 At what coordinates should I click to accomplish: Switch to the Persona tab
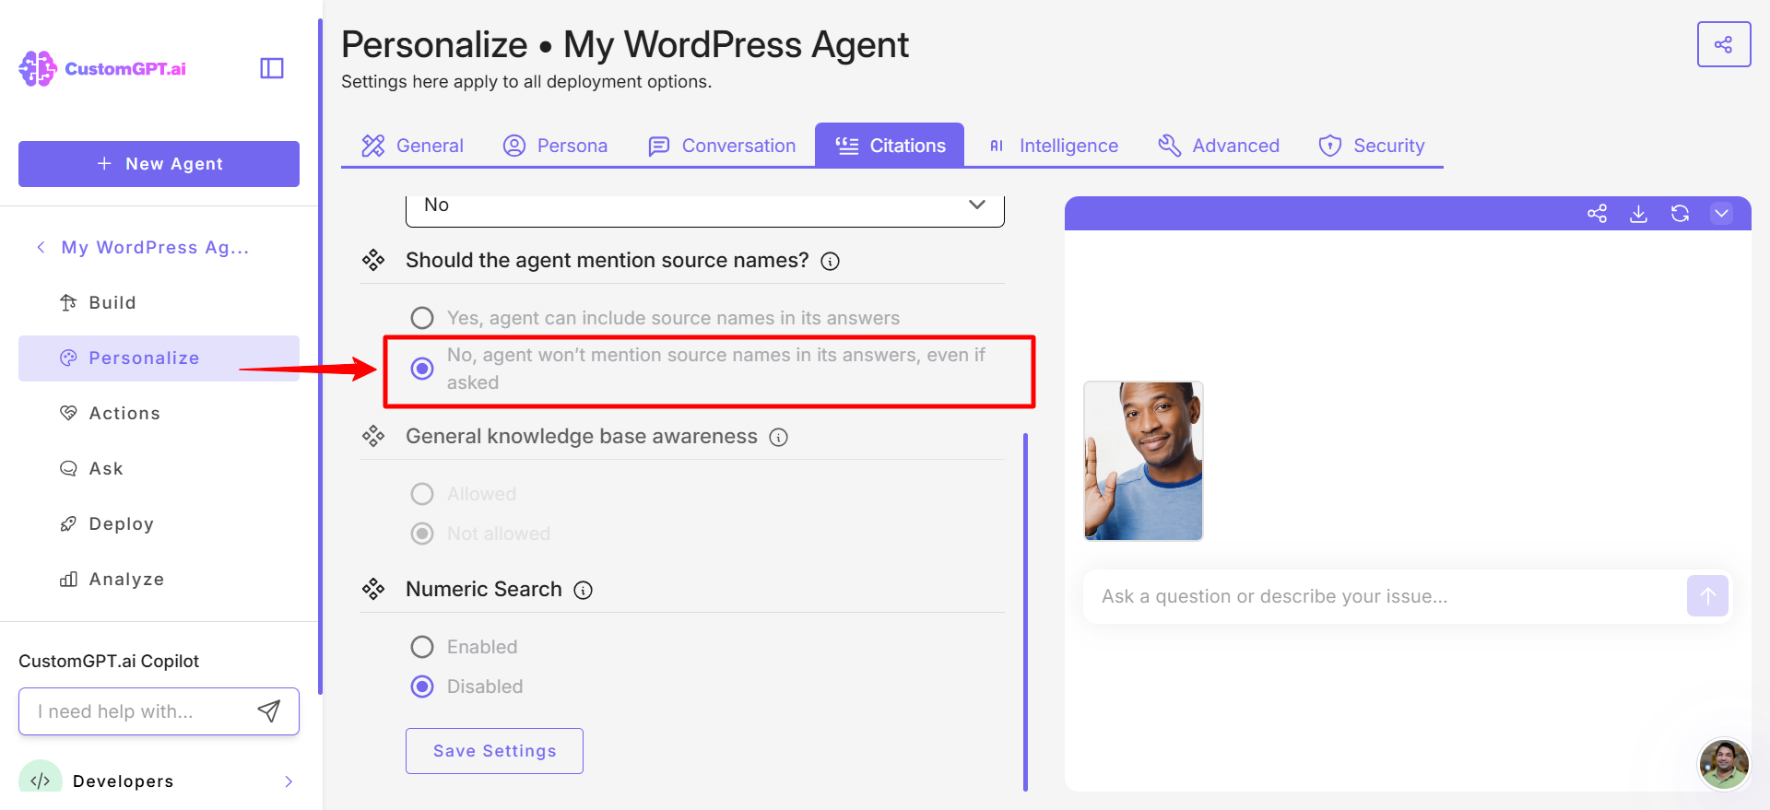tap(555, 146)
